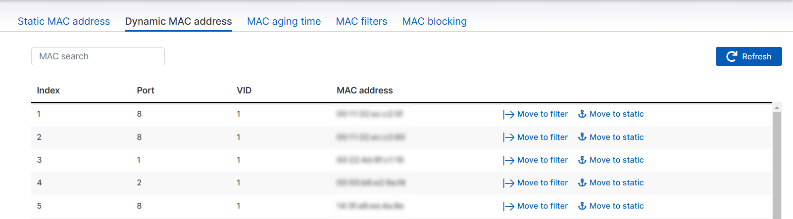This screenshot has width=793, height=219.
Task: Click the arrow filter icon in row 4
Action: tap(508, 183)
